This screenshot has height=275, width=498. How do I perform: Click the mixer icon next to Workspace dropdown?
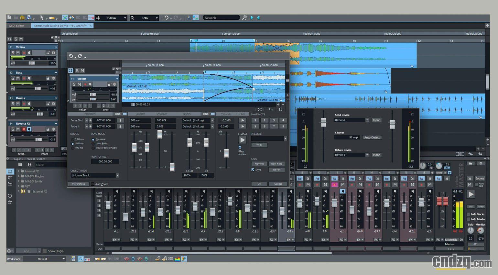click(x=73, y=259)
